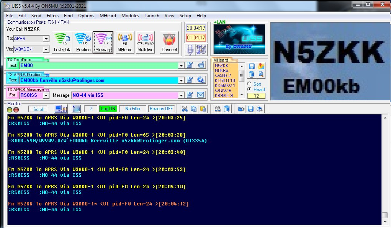
Task: Edit TX Text/Data with pencil icon
Action: coord(190,65)
